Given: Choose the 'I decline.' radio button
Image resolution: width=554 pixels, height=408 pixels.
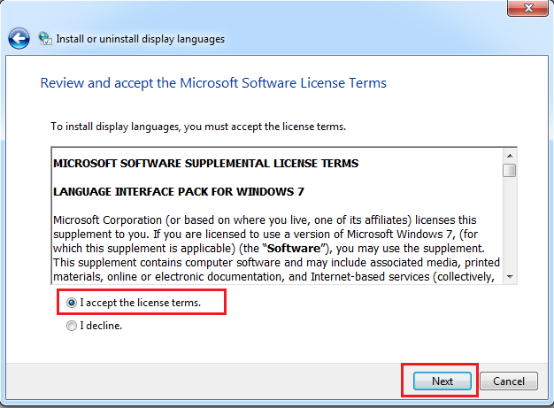Looking at the screenshot, I should click(72, 326).
